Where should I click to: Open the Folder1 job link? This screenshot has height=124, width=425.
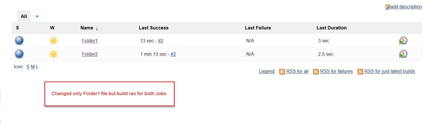90,41
